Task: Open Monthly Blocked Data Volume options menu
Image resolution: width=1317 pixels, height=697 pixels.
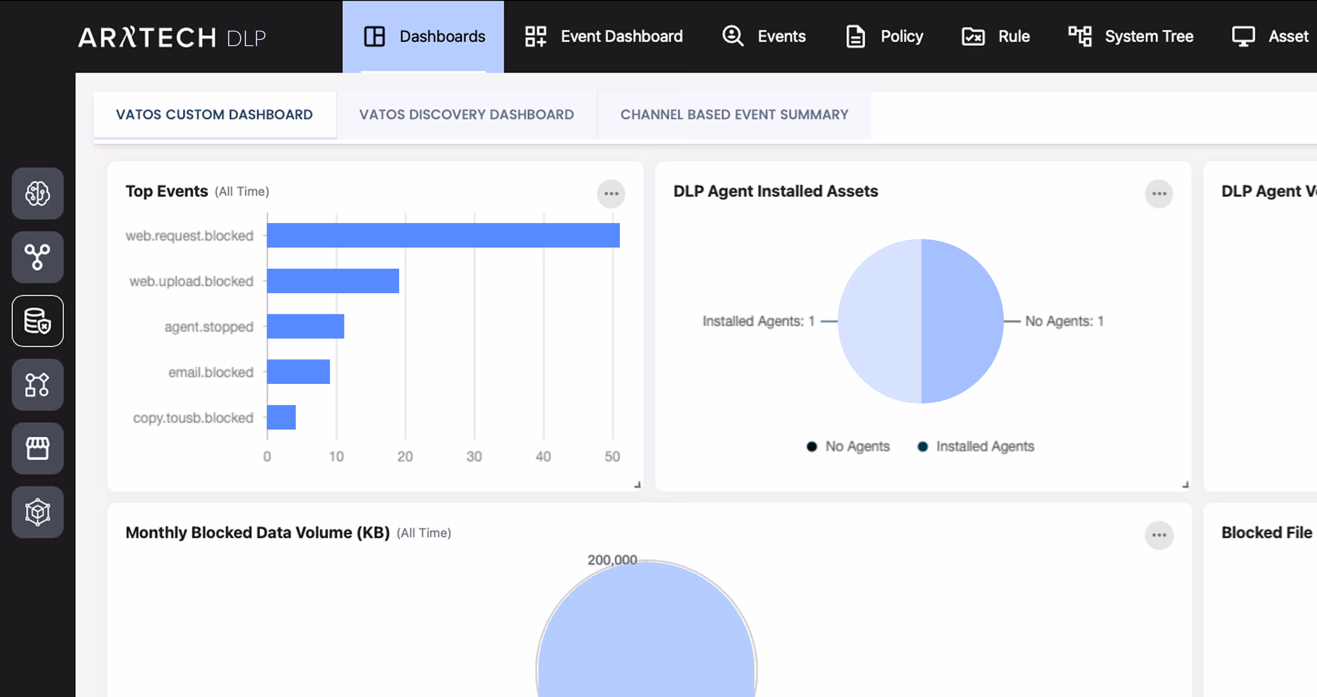Action: (1159, 535)
